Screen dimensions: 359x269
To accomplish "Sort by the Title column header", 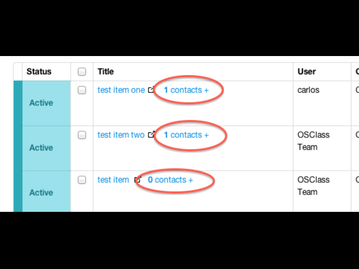I will coord(105,72).
